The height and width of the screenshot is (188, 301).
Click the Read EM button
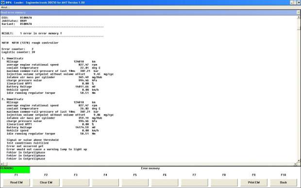[x=17, y=183]
